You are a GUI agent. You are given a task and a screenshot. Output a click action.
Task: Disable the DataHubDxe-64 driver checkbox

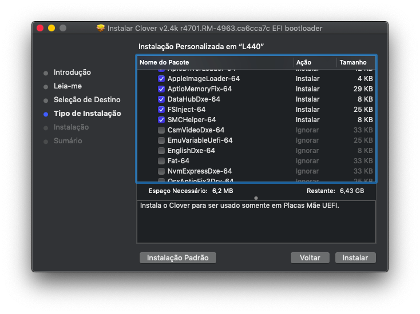click(161, 99)
